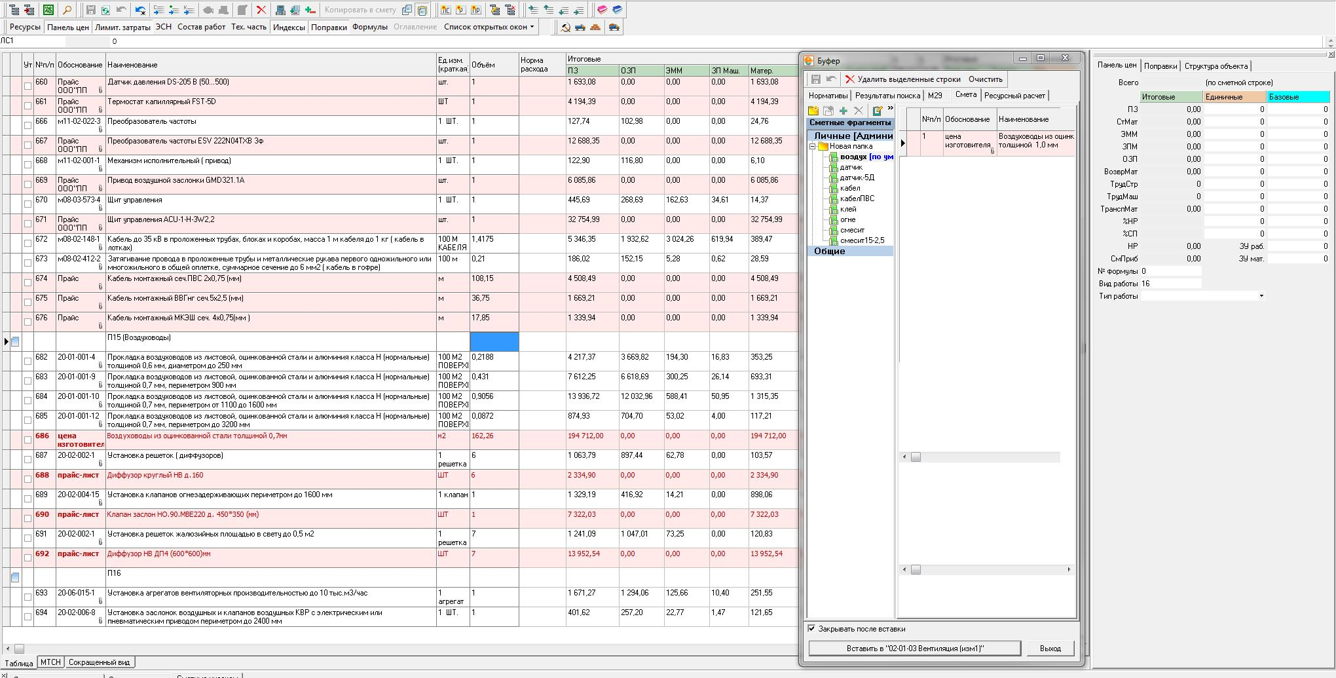Screen dimensions: 1336x678
Task: Switch to 'Ресурсный расчет' tab
Action: [1014, 96]
